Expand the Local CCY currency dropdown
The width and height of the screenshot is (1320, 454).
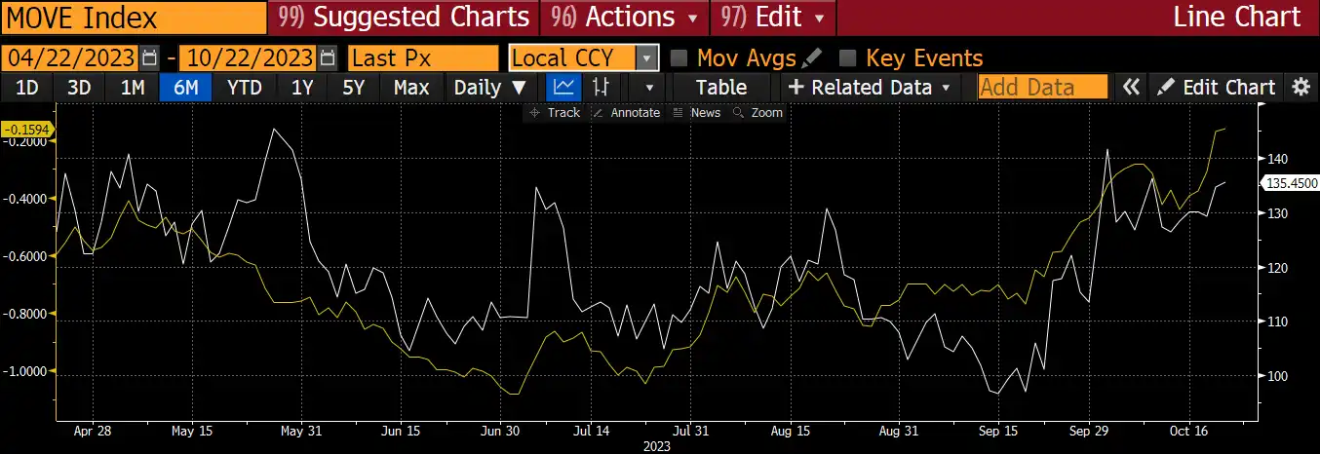point(646,57)
